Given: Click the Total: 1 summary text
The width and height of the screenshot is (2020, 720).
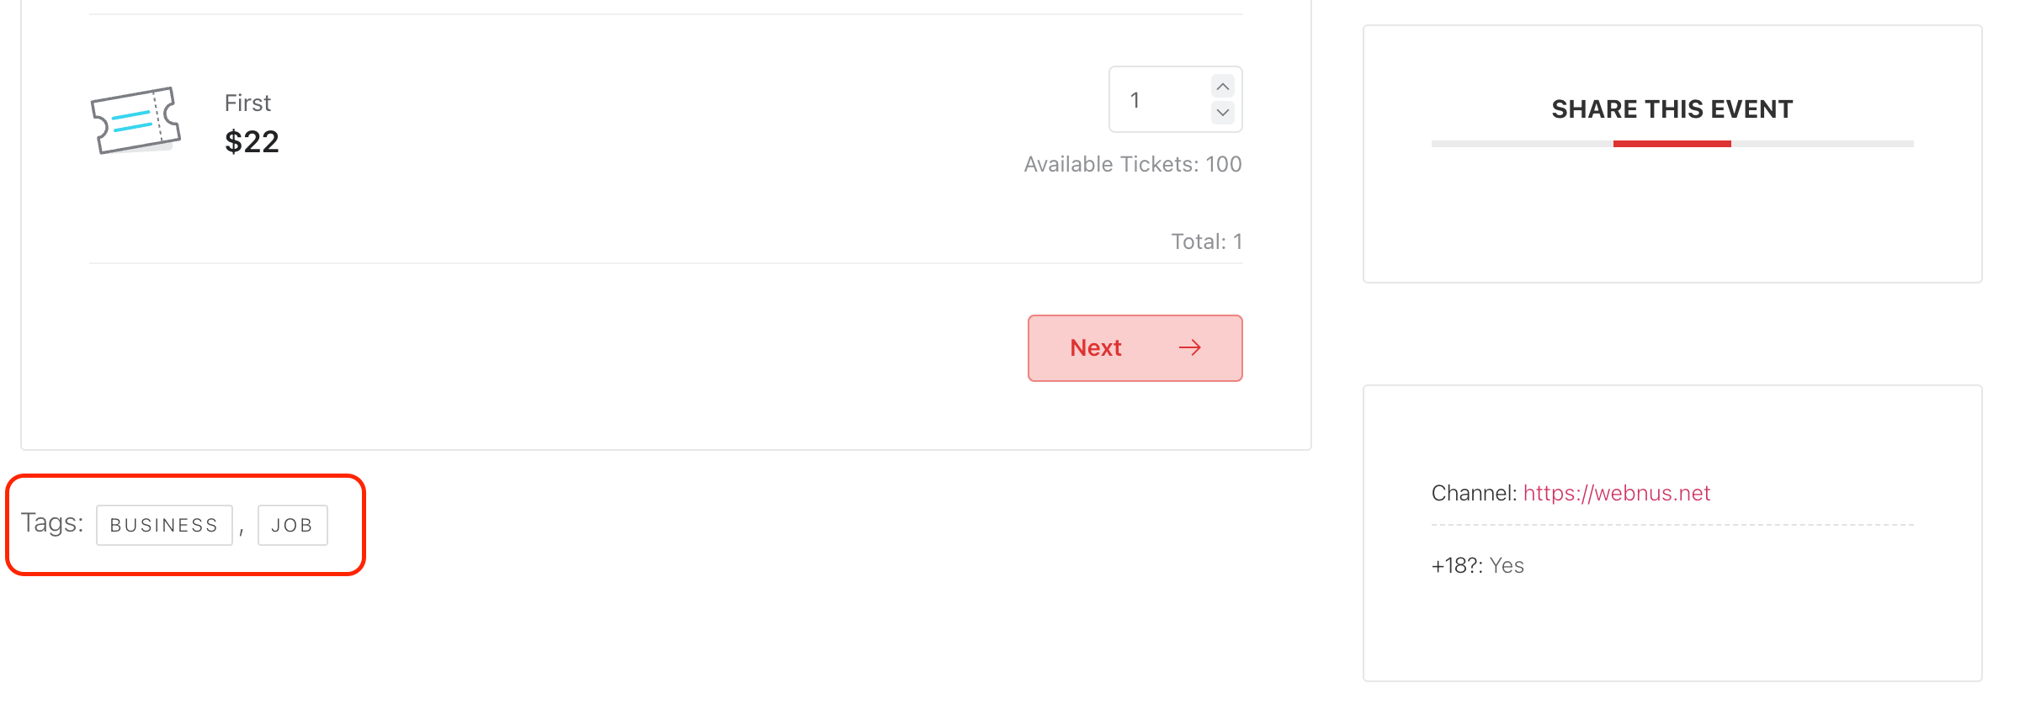Looking at the screenshot, I should 1206,241.
